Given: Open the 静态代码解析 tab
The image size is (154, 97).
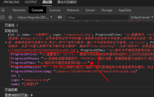Looking at the screenshot, I should [67, 2].
